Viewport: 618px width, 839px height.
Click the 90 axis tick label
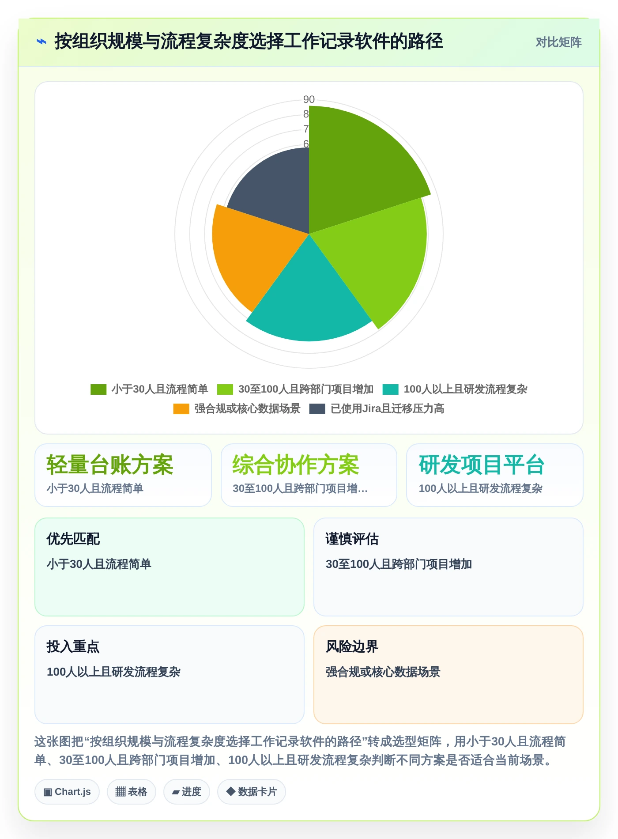click(x=309, y=100)
